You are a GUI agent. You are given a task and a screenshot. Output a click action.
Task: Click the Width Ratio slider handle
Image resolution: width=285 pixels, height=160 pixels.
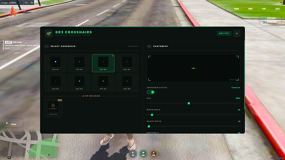pyautogui.click(x=152, y=115)
